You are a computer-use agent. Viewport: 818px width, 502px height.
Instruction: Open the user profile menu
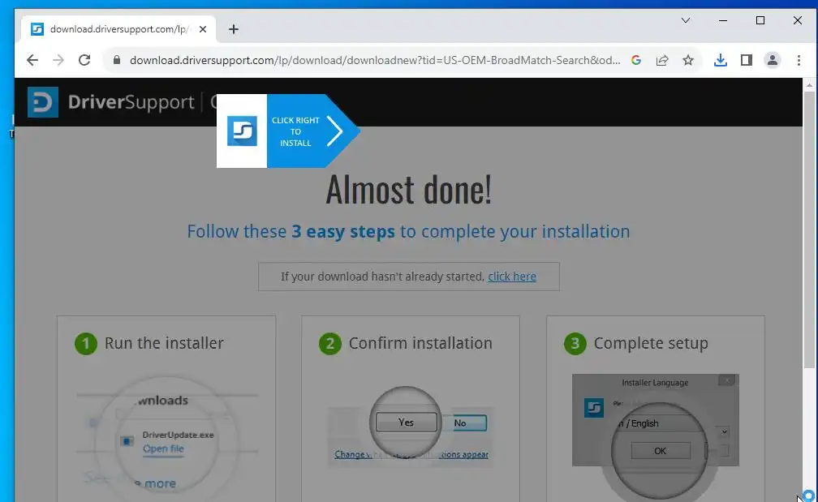(773, 60)
